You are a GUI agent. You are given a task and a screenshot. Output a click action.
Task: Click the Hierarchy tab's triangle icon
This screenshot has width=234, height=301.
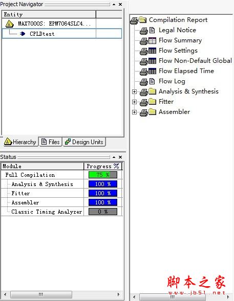click(x=8, y=142)
